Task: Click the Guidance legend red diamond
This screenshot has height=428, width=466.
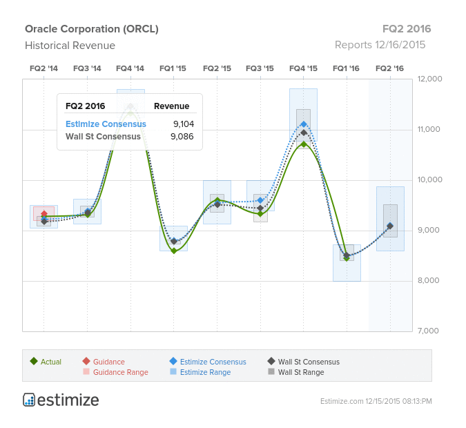Action: click(86, 361)
